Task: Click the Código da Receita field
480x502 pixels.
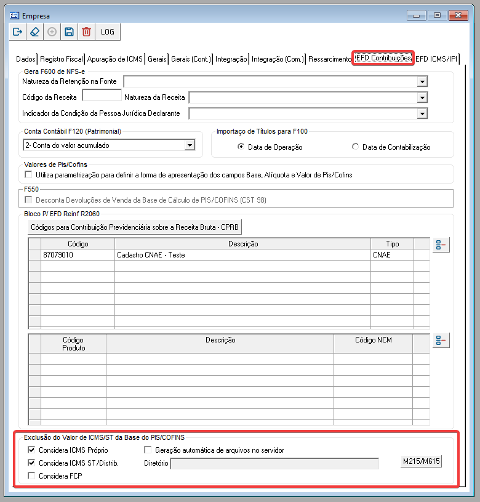Action: (x=102, y=95)
